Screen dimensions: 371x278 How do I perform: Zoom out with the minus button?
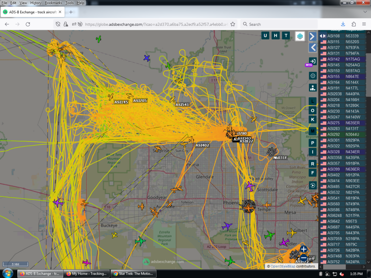304,258
